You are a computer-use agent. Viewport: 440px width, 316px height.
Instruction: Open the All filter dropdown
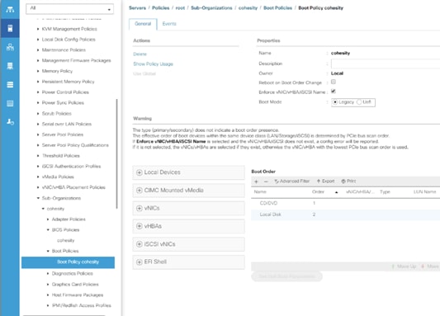[69, 9]
